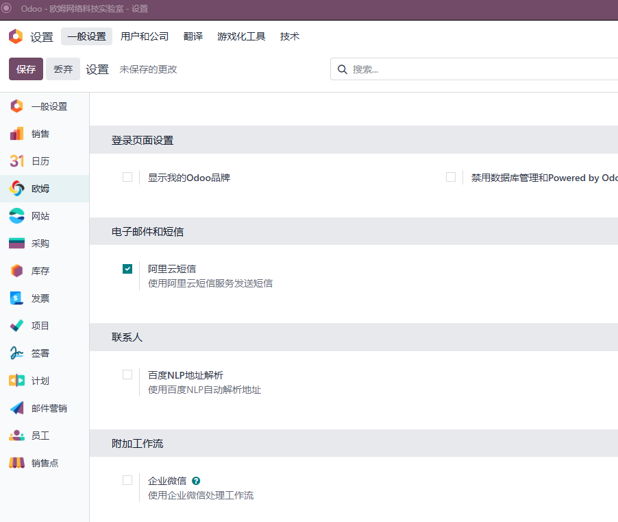Click the 未保存的更改 status text

point(148,69)
